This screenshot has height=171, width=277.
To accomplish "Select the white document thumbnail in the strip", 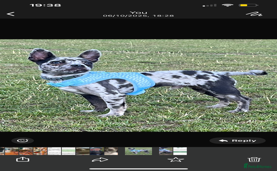I will pyautogui.click(x=54, y=151).
